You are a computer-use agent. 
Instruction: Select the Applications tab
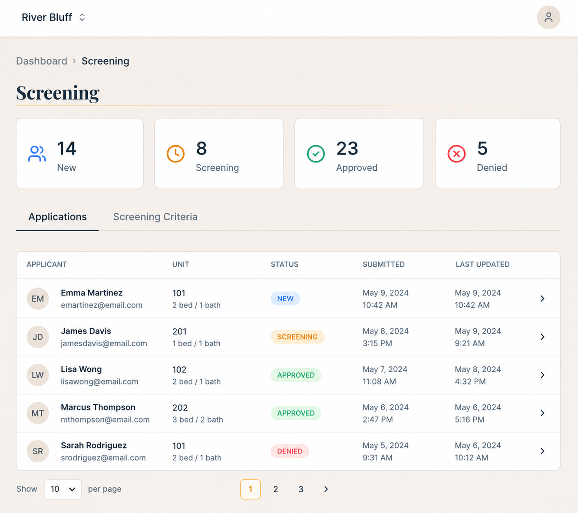coord(57,217)
